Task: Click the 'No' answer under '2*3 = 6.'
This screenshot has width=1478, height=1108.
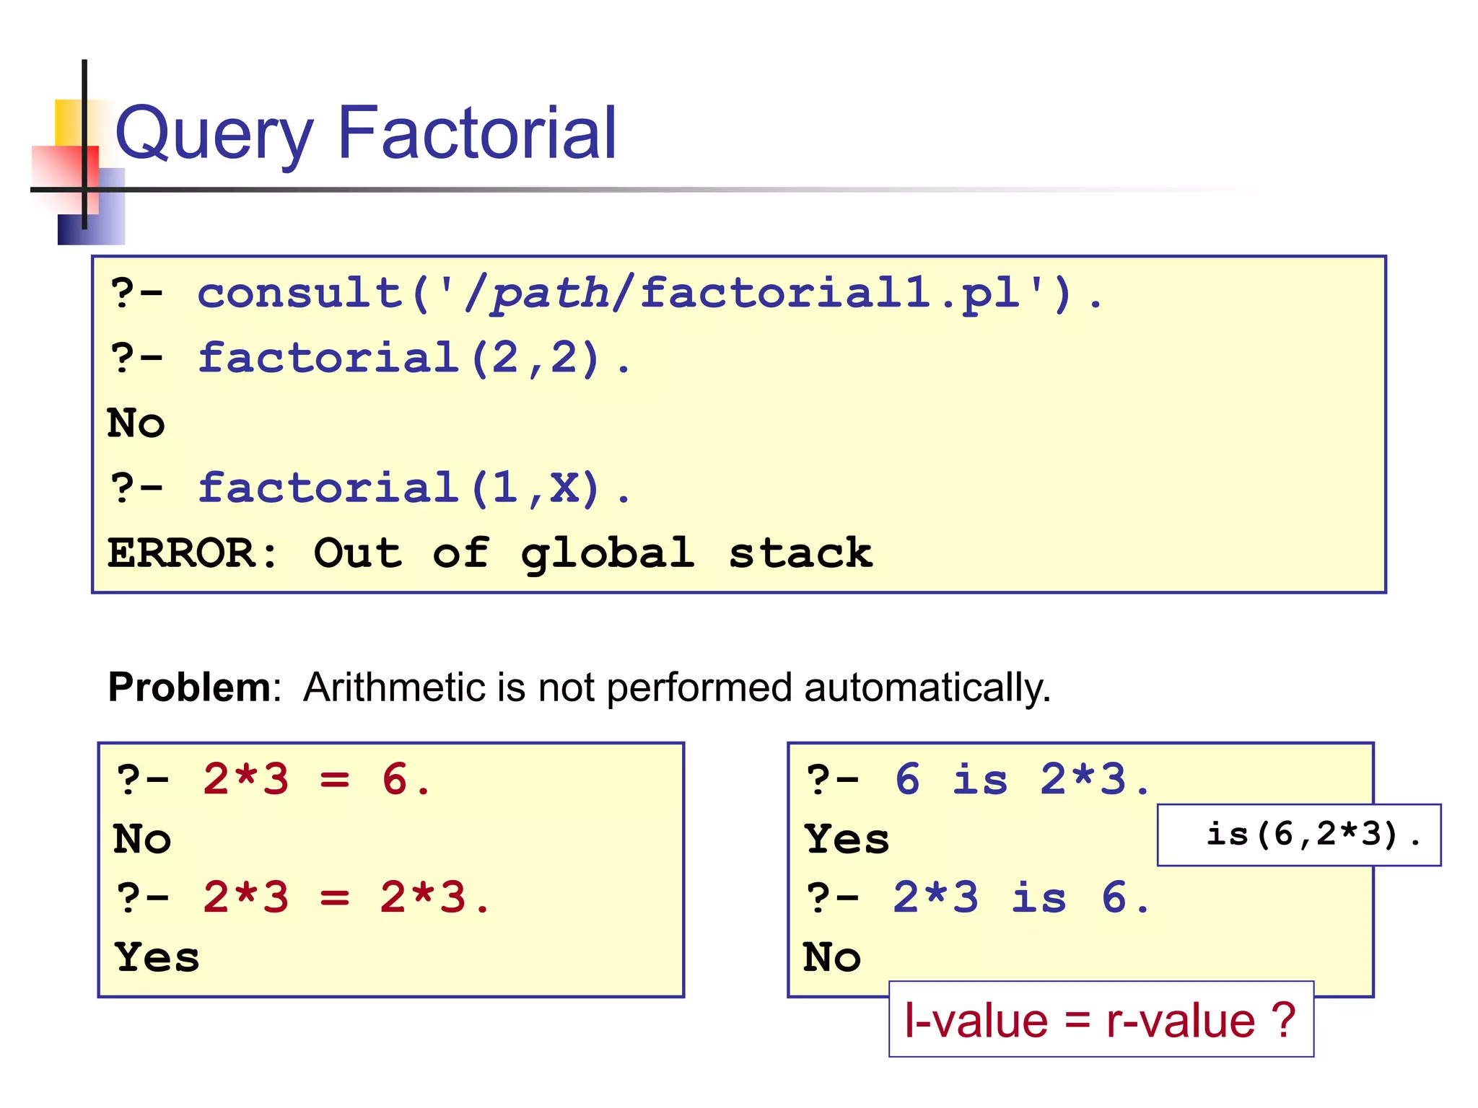Action: click(142, 840)
